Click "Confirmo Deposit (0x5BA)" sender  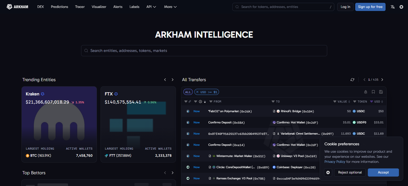(x=226, y=122)
